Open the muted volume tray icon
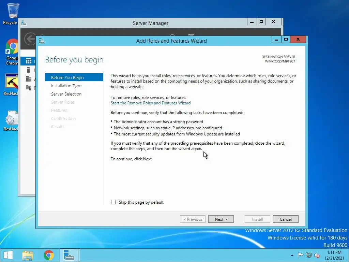The image size is (349, 262). coord(317,255)
